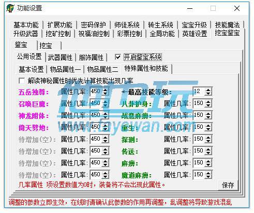Decrease 探测 属性几率 with the down arrow
Viewport: 254px width, 213px height.
click(208, 141)
